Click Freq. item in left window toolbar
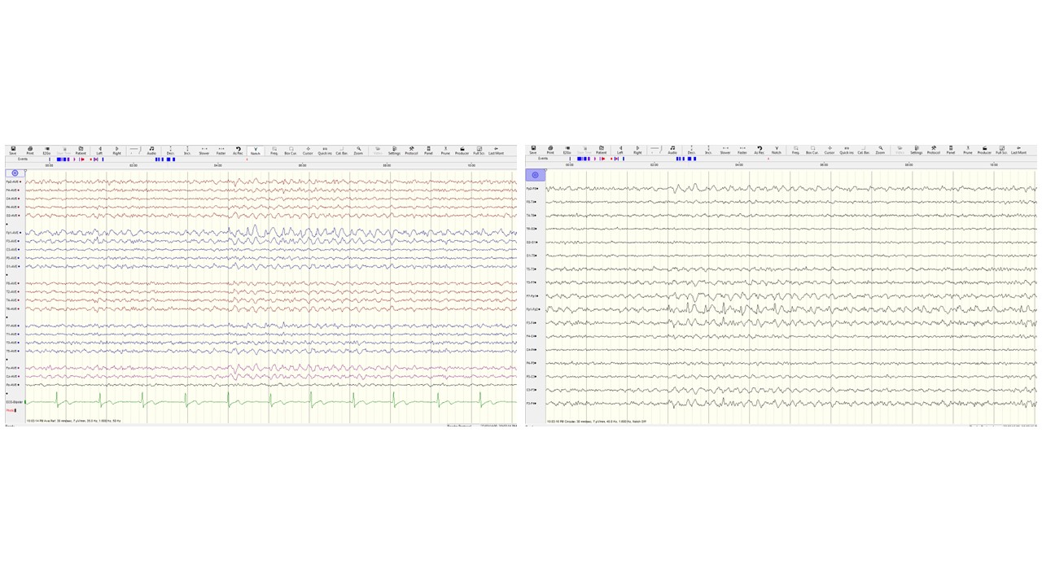The height and width of the screenshot is (586, 1042). coord(274,150)
